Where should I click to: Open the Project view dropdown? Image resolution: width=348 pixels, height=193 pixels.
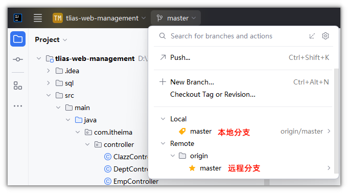[x=51, y=39]
